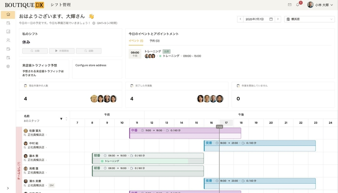Click the Configure store address link
338x193 pixels.
(x=91, y=65)
